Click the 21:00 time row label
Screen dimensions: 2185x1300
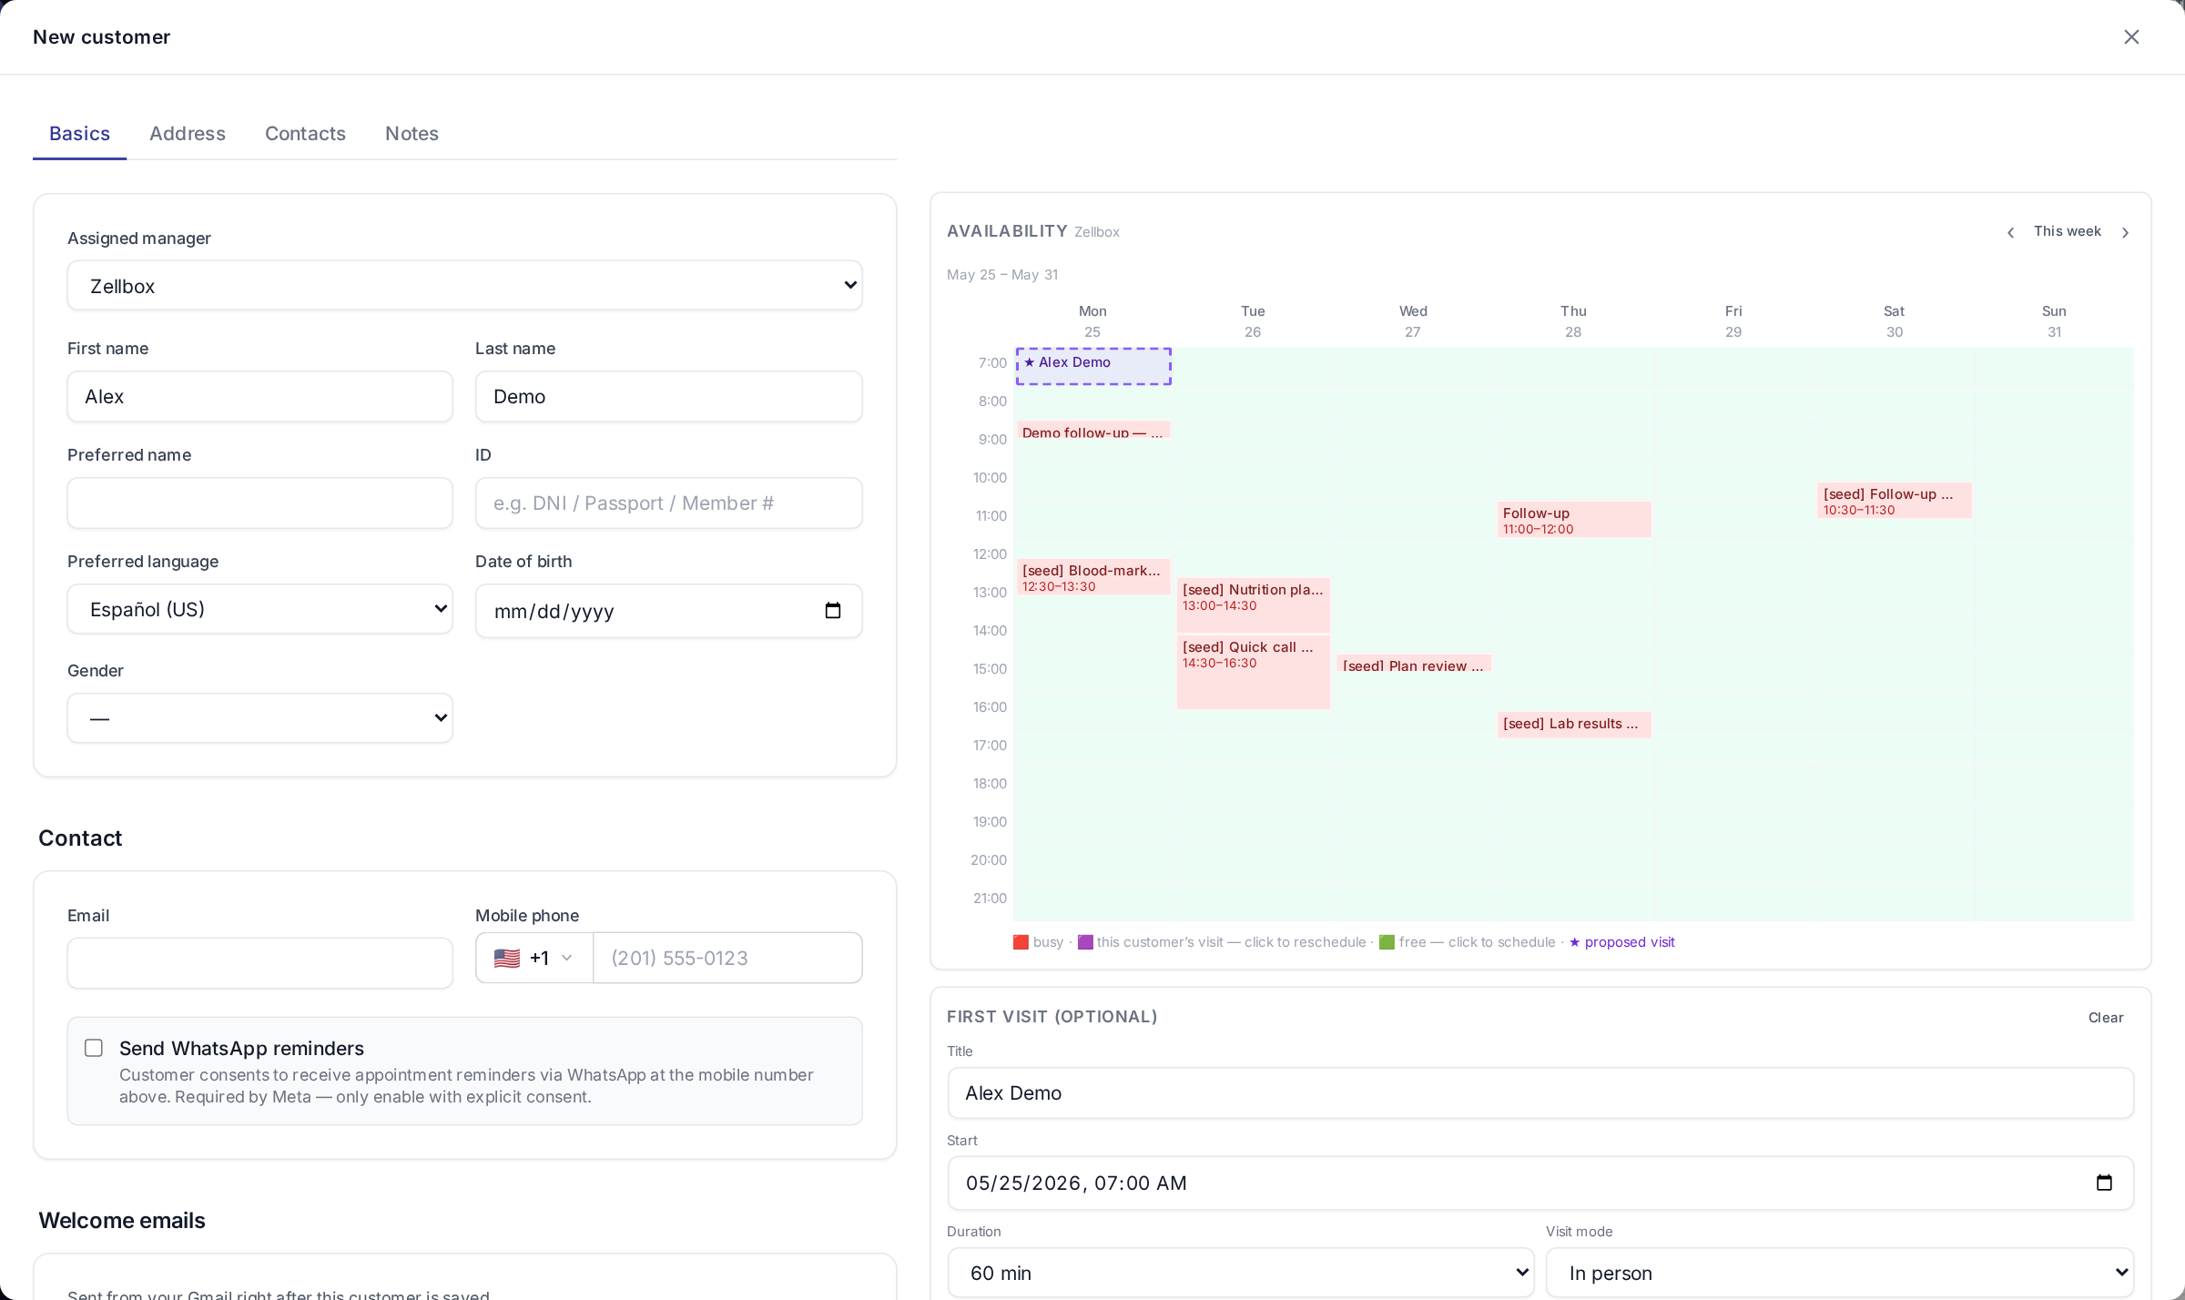[x=990, y=899]
